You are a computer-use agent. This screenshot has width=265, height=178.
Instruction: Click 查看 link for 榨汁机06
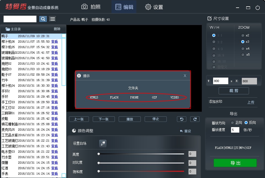(55, 42)
